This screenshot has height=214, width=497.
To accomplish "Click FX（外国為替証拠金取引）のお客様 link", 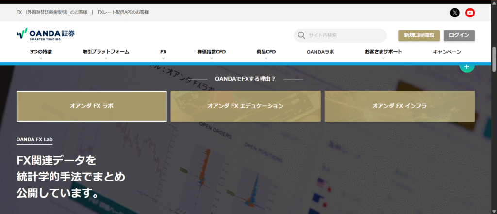I will pos(51,12).
